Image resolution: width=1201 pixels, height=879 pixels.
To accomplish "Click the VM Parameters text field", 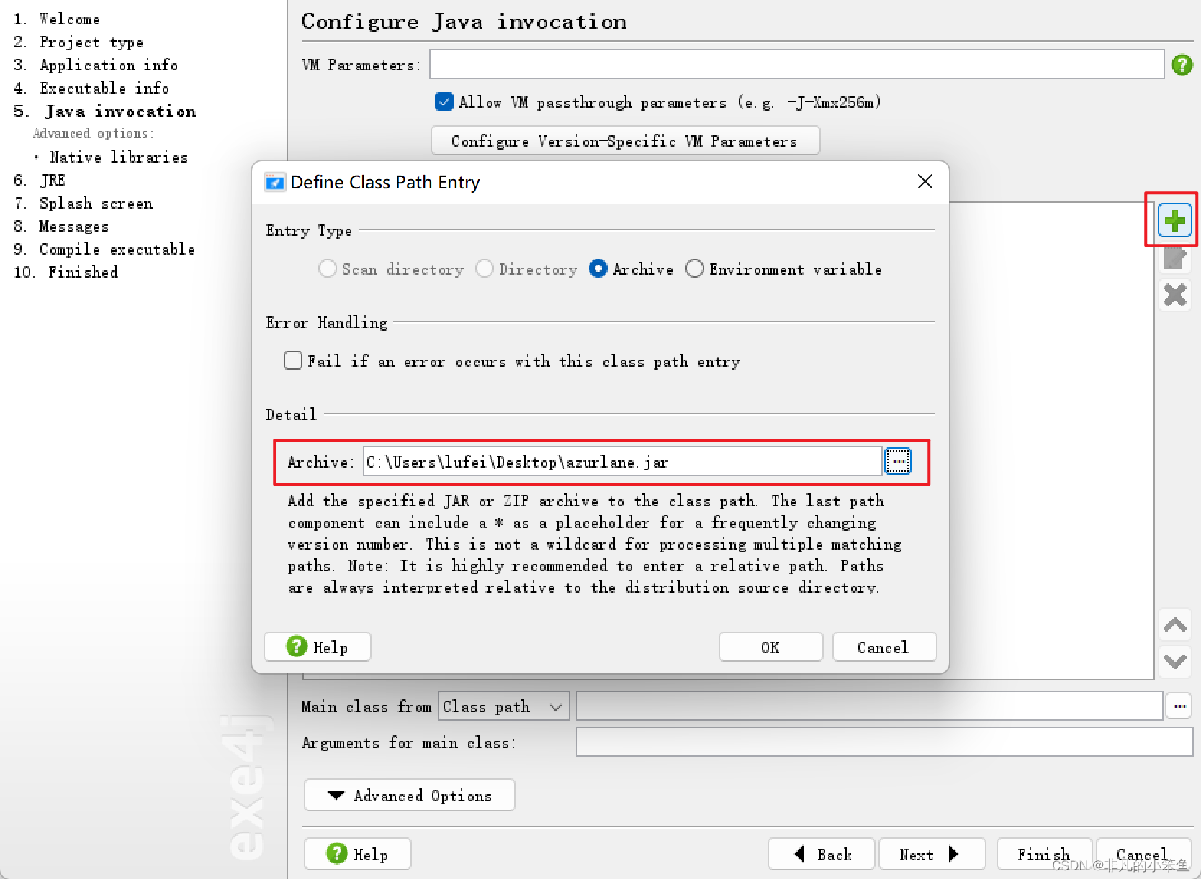I will (796, 64).
